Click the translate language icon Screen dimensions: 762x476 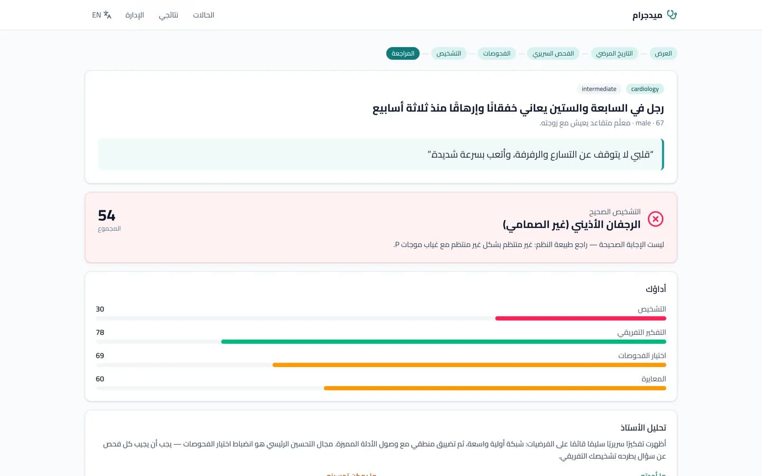tap(107, 15)
